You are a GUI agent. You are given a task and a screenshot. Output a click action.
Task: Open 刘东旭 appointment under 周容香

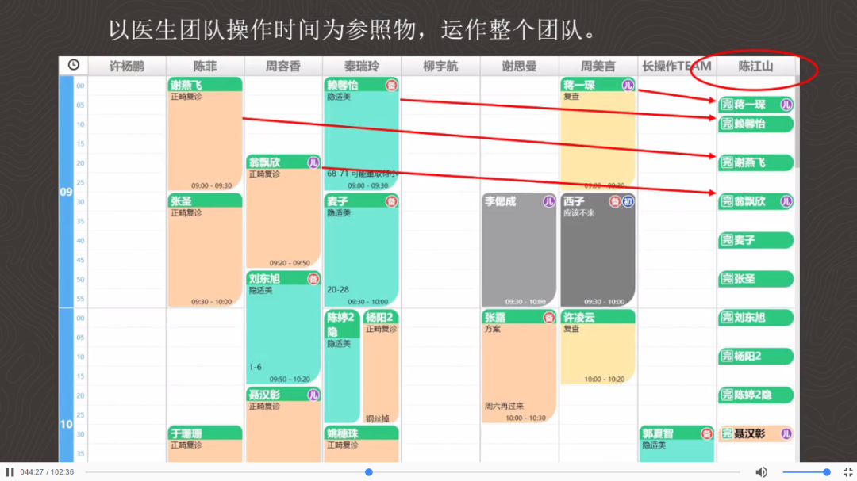click(283, 327)
